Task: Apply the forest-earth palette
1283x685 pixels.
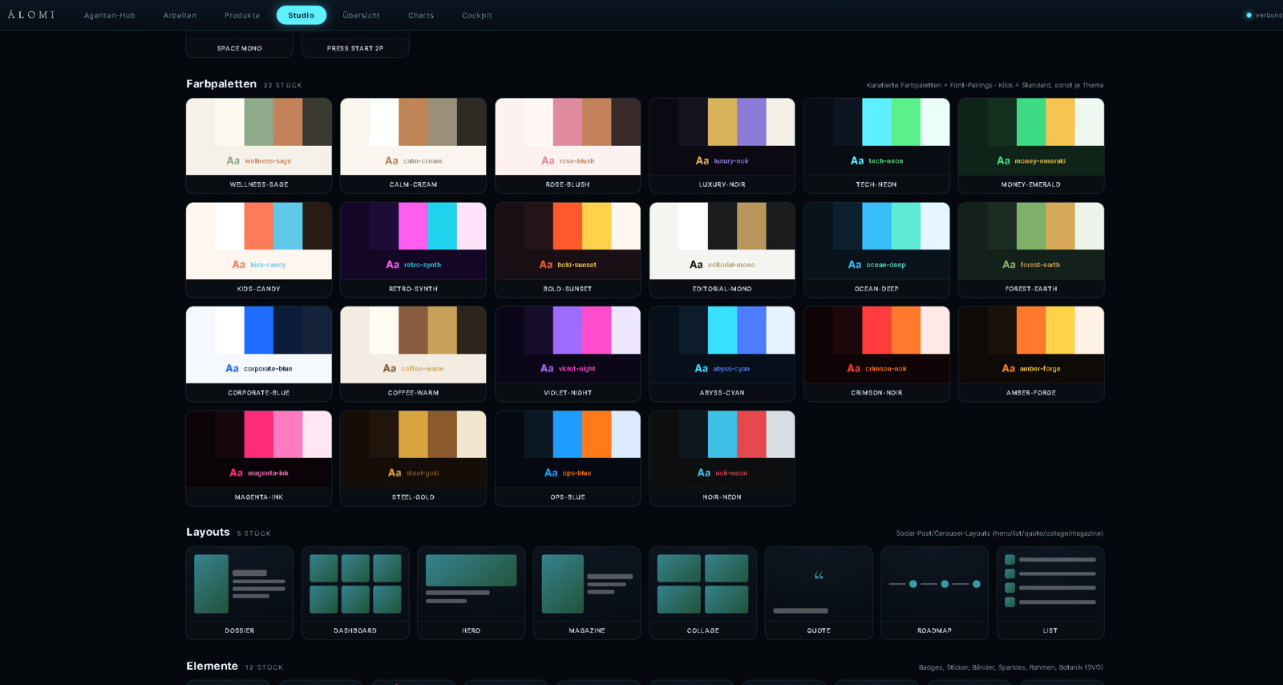Action: [1031, 250]
